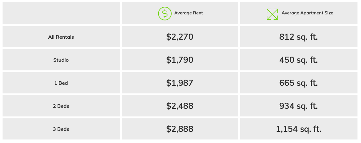Select the 450 sq. ft. studio size
The width and height of the screenshot is (361, 143).
(x=298, y=60)
